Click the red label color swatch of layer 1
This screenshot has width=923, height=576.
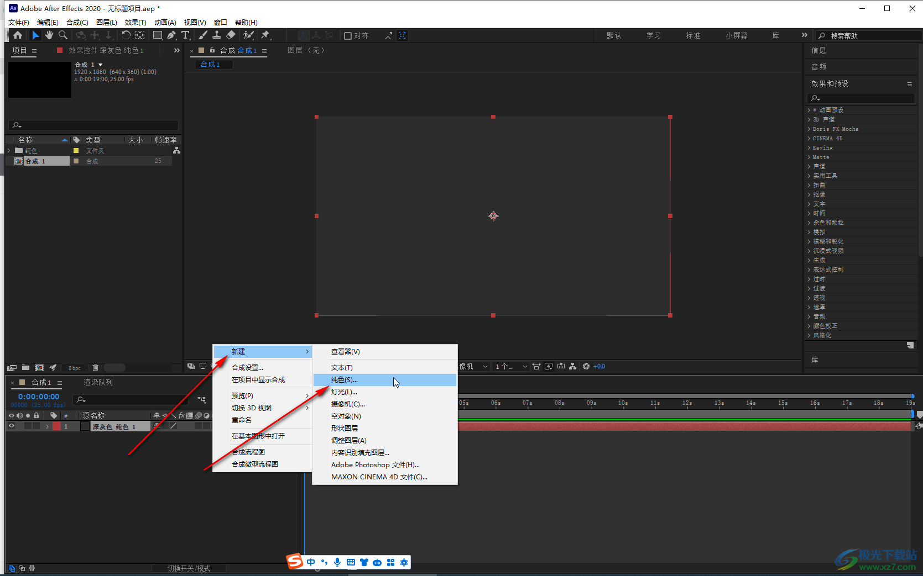coord(56,426)
